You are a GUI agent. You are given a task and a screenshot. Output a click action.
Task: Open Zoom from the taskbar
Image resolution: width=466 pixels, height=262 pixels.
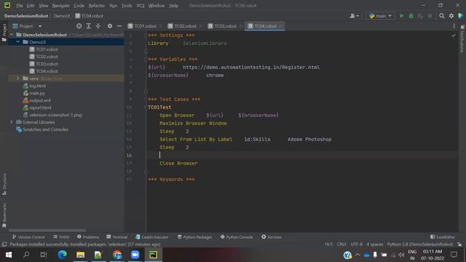tap(135, 255)
